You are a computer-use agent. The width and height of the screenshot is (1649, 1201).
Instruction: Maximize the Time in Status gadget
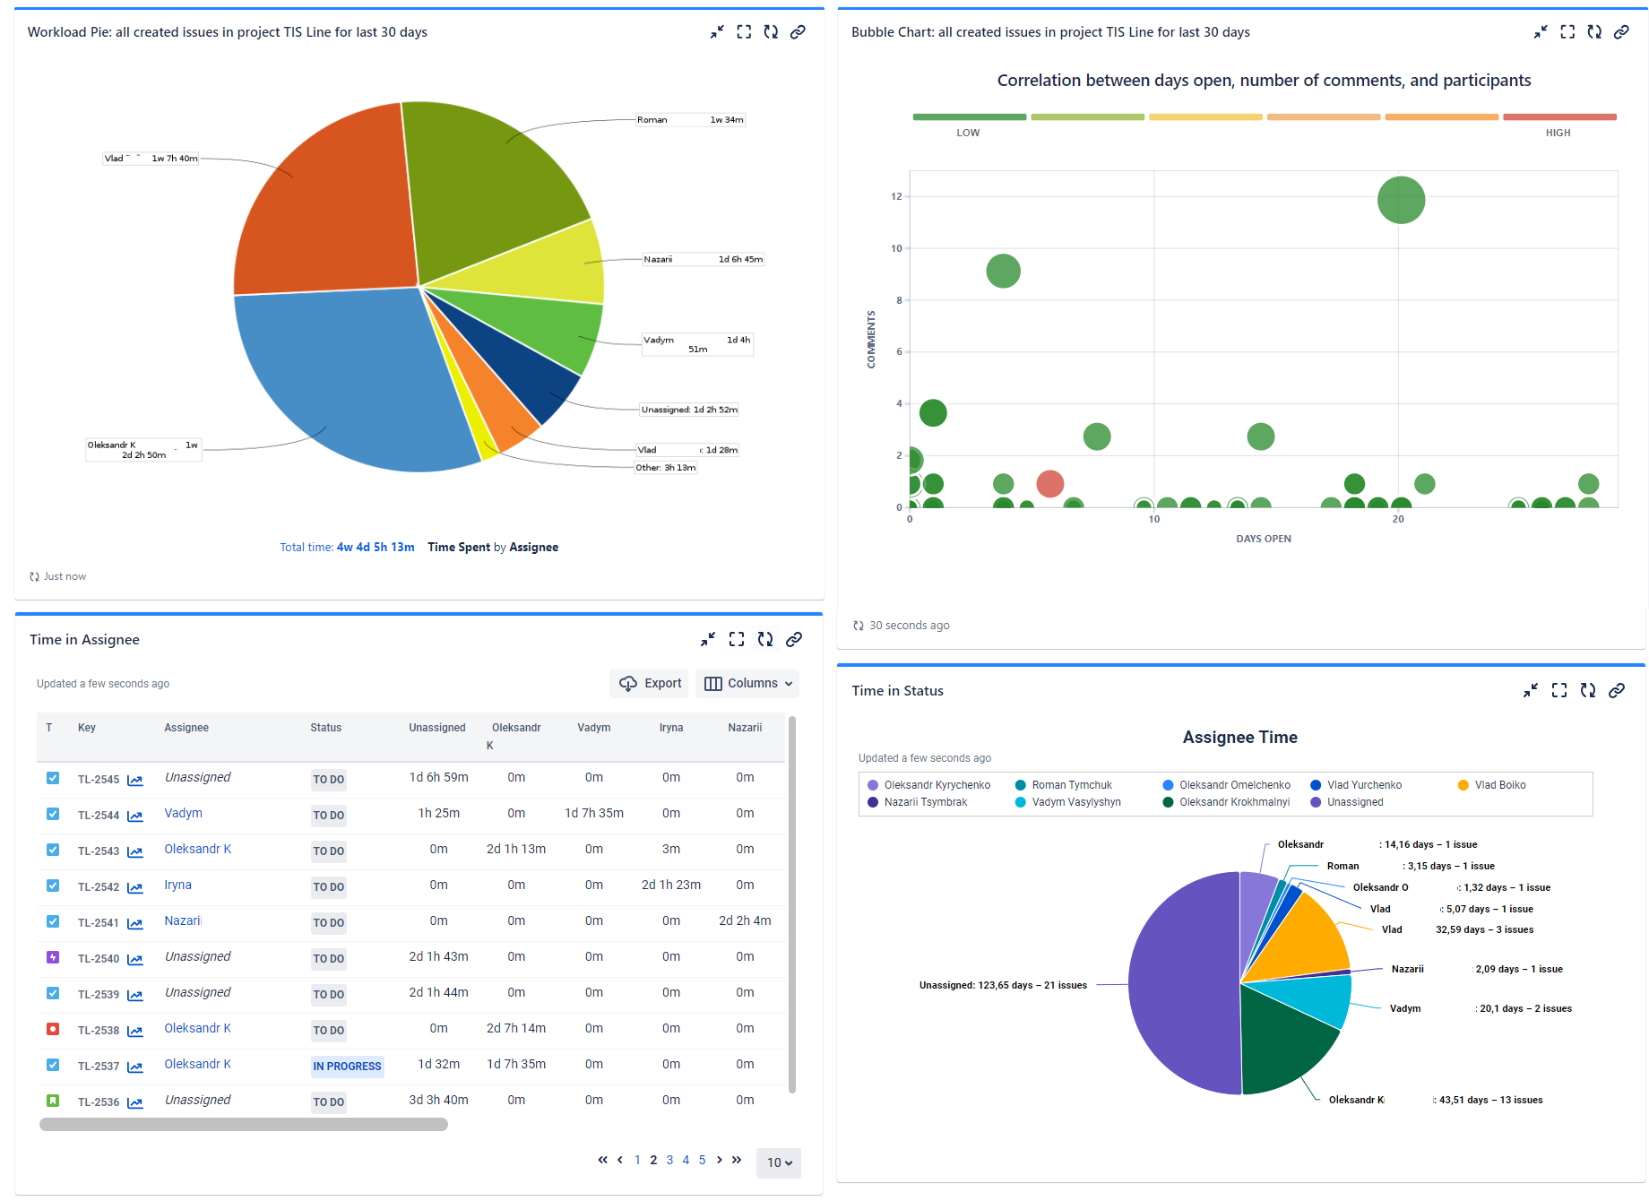pyautogui.click(x=1558, y=690)
